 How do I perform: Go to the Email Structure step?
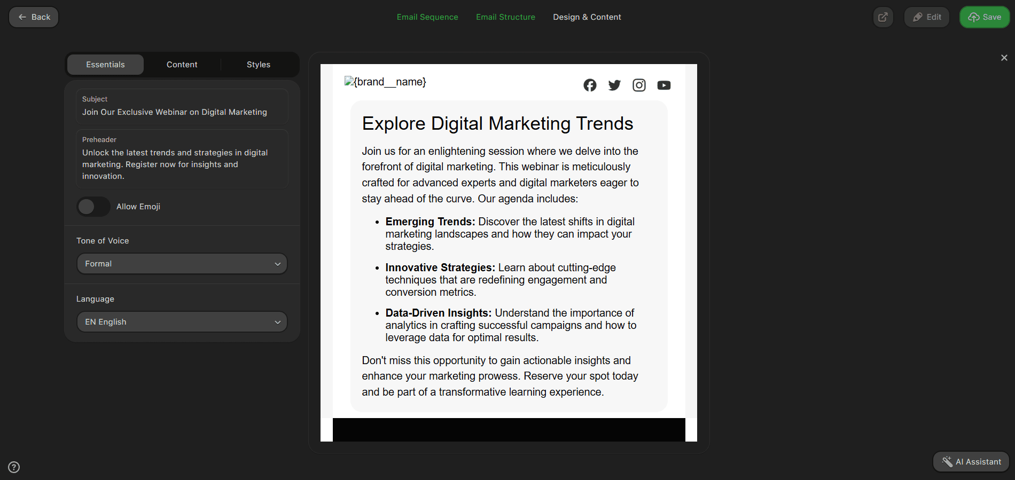[505, 17]
